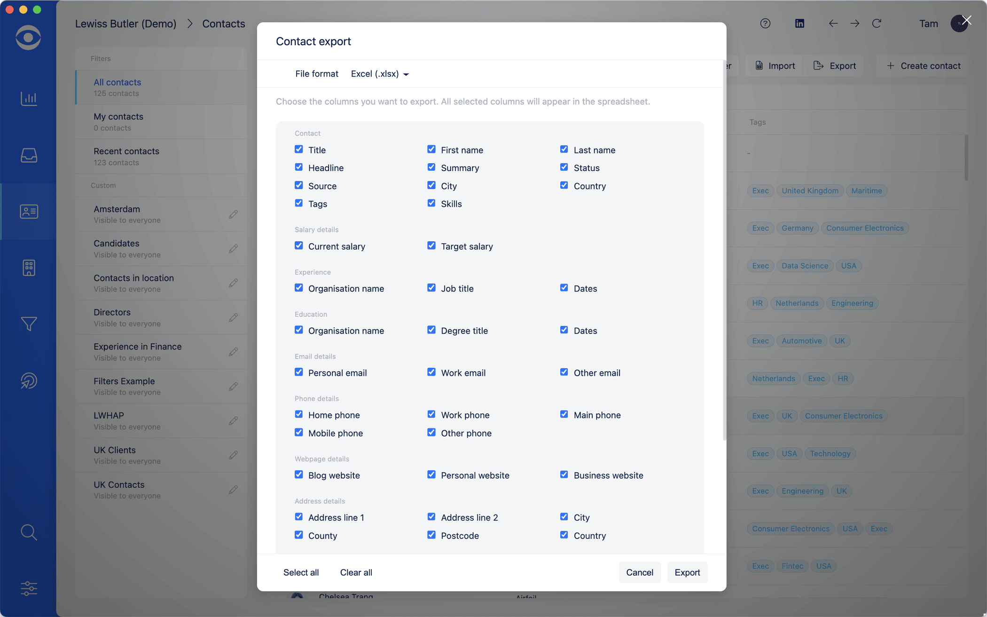Toggle the Work email checkbox
Image resolution: width=987 pixels, height=617 pixels.
coord(431,372)
